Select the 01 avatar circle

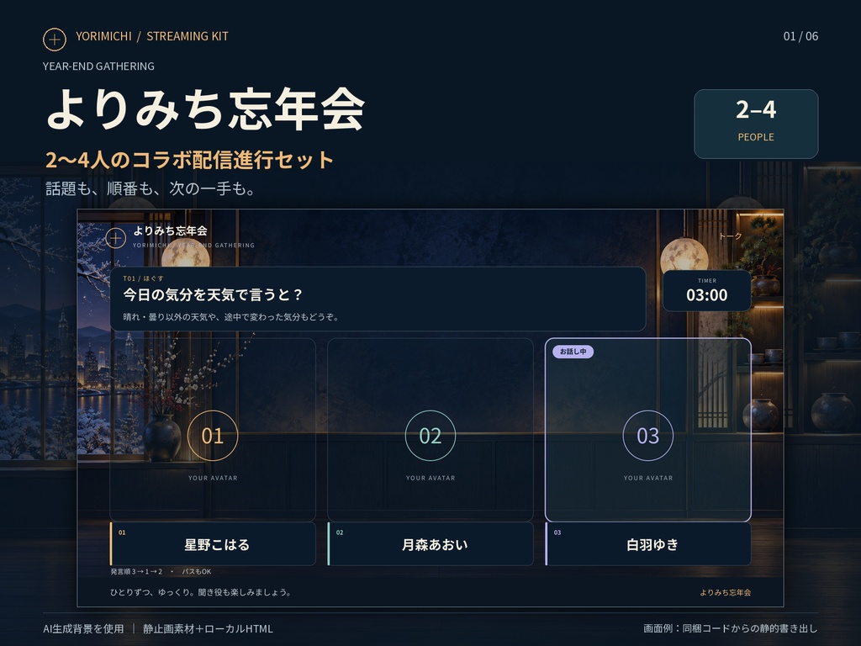(x=213, y=436)
